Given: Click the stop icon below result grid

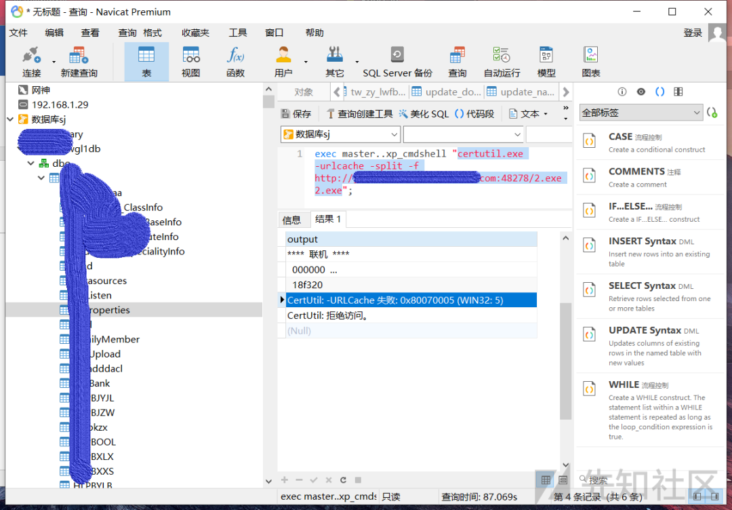Looking at the screenshot, I should coord(358,480).
